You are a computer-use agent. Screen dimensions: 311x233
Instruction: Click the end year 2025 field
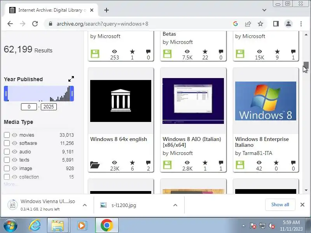click(x=49, y=107)
